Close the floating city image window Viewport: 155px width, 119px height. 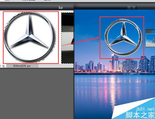click(x=134, y=7)
